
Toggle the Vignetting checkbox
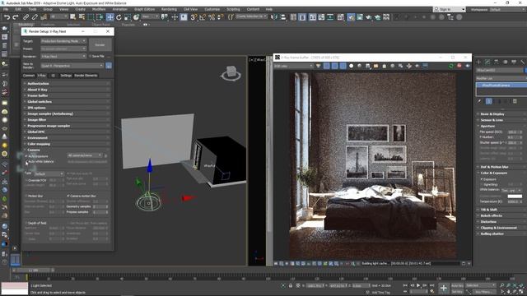tap(481, 184)
